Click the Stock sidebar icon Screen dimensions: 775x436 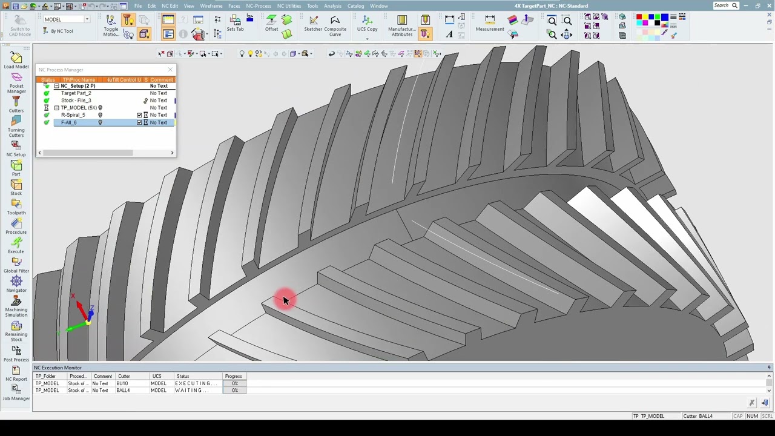pyautogui.click(x=16, y=188)
